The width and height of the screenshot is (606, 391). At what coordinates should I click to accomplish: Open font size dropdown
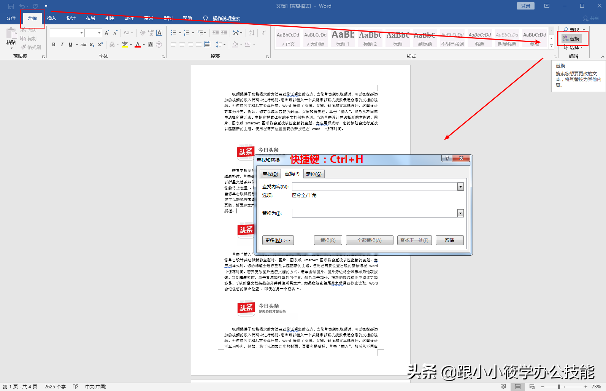(99, 33)
